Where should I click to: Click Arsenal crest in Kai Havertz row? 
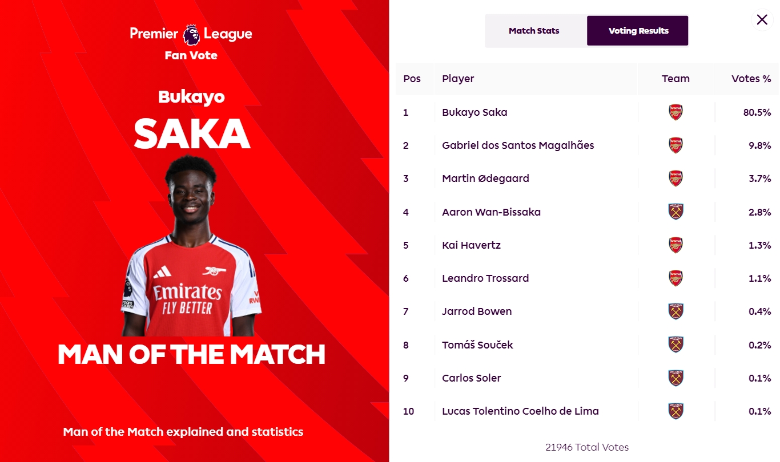coord(676,245)
